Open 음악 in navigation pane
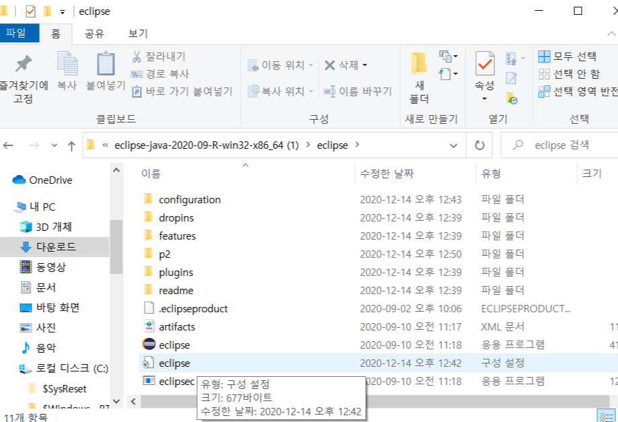Viewport: 618px width, 422px height. 38,347
